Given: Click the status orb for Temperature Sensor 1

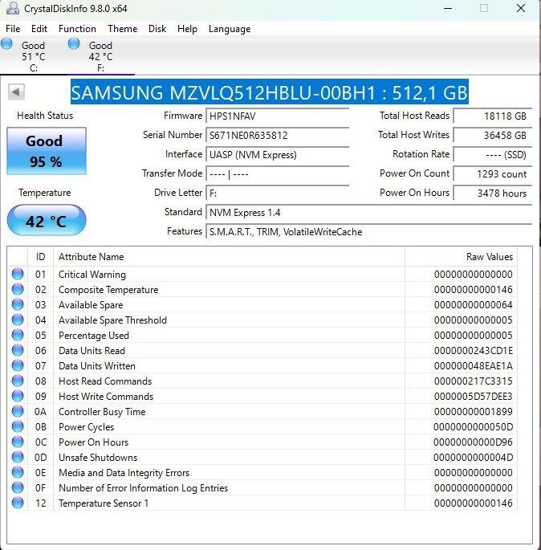Looking at the screenshot, I should (18, 503).
